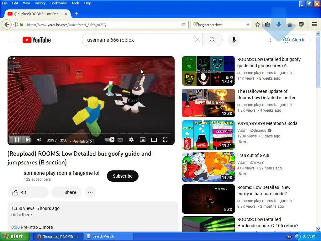Bookmark this page with the star icon
Image resolution: width=321 pixels, height=241 pixels.
coord(258,24)
